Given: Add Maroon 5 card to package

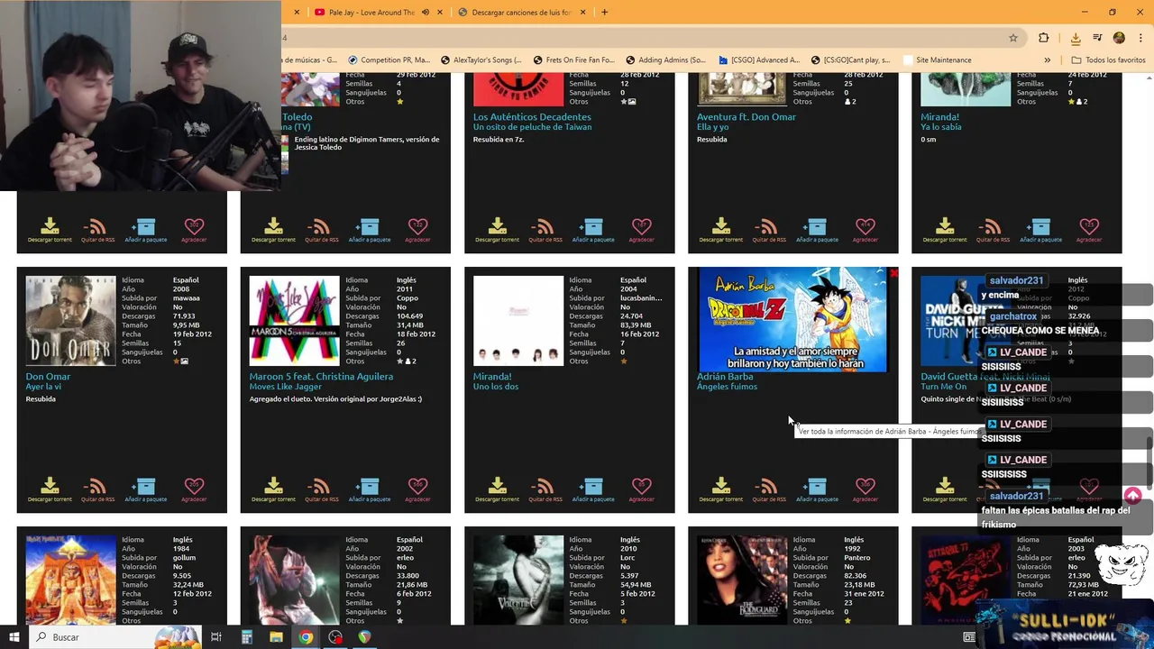Looking at the screenshot, I should click(369, 489).
